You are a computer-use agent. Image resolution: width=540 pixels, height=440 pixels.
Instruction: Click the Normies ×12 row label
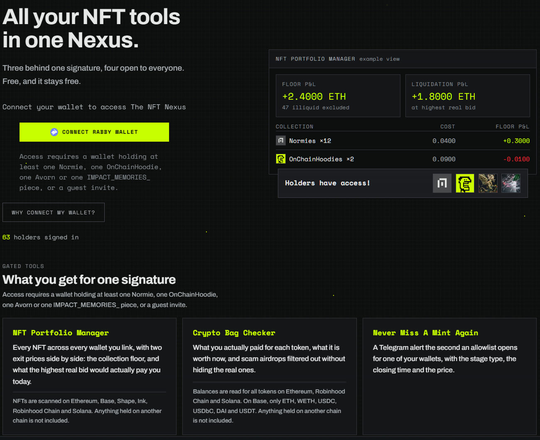click(x=310, y=141)
